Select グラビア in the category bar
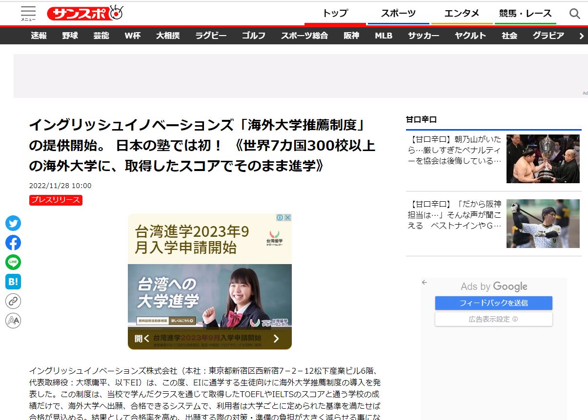Viewport: 588px width, 420px height. click(x=548, y=36)
